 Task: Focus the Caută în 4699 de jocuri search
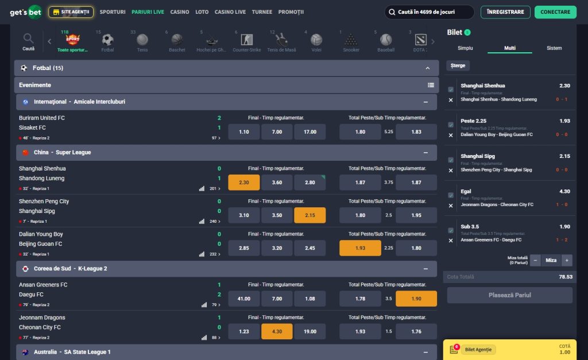430,12
